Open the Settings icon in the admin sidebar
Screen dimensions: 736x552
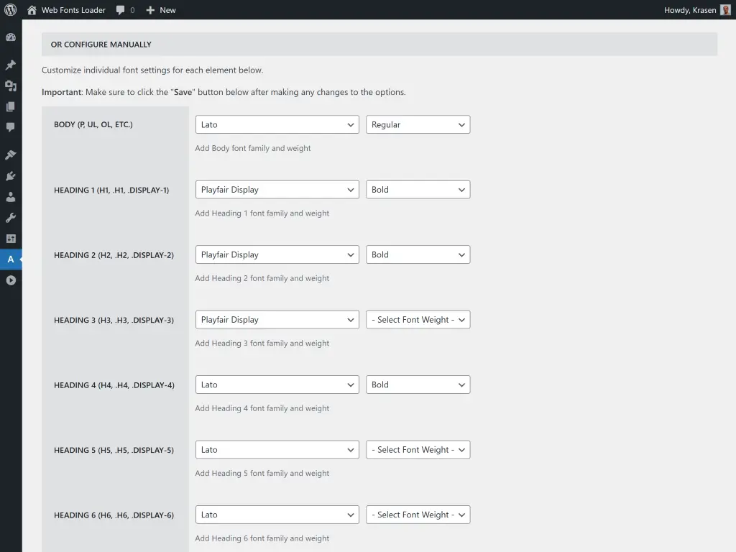(11, 238)
